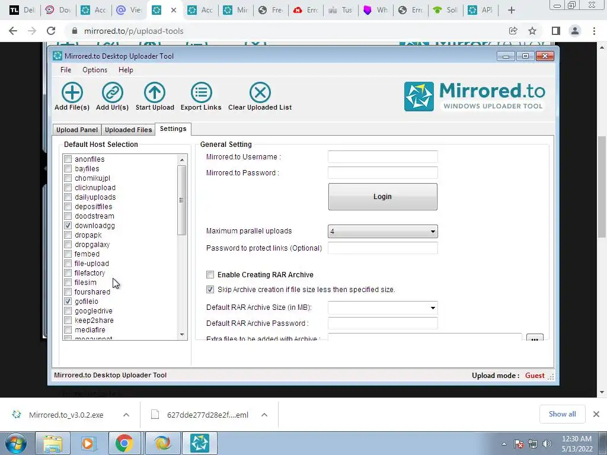
Task: Check the keep2share host checkbox
Action: [x=68, y=321]
